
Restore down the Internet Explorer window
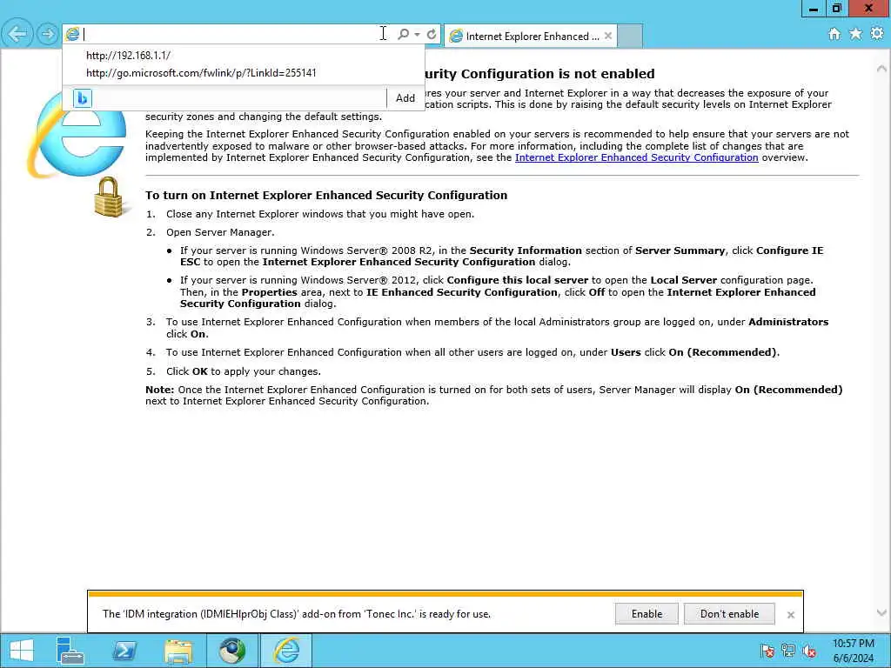point(837,8)
